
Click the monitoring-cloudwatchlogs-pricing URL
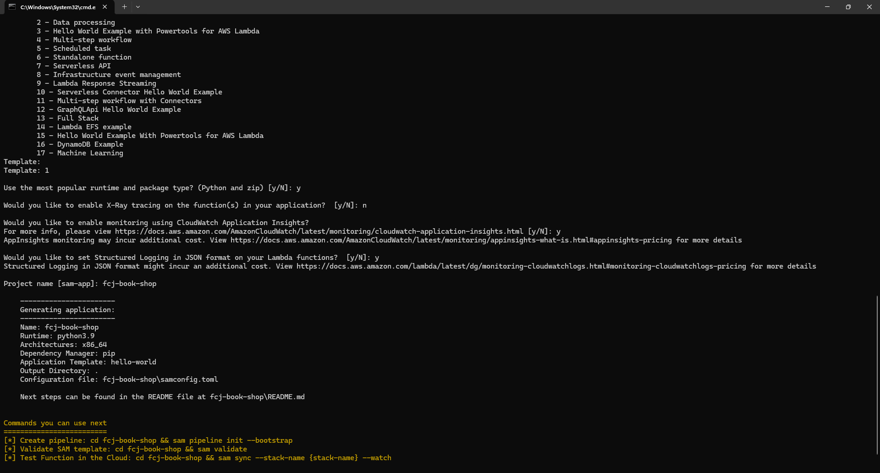(x=521, y=266)
